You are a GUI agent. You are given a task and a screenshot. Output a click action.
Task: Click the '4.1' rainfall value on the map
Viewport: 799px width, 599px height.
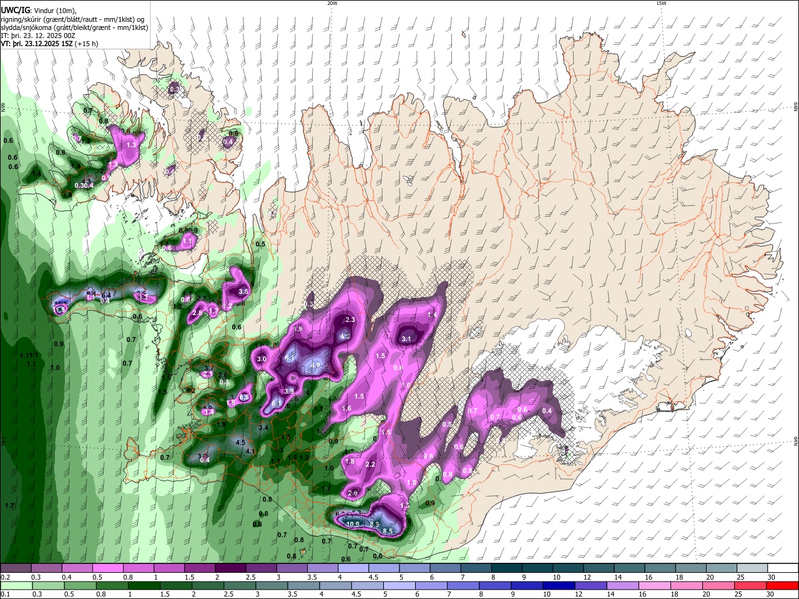pyautogui.click(x=250, y=451)
